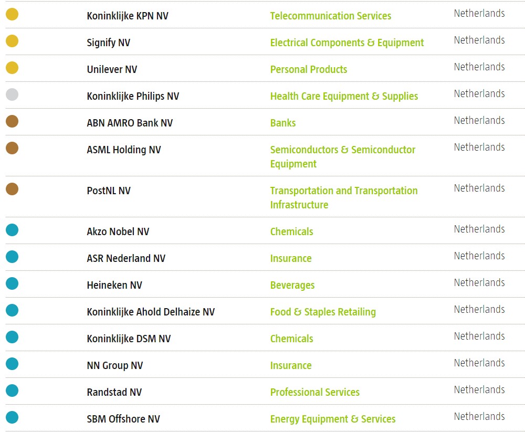Follow the Professional Services link
This screenshot has height=432, width=525.
[314, 392]
